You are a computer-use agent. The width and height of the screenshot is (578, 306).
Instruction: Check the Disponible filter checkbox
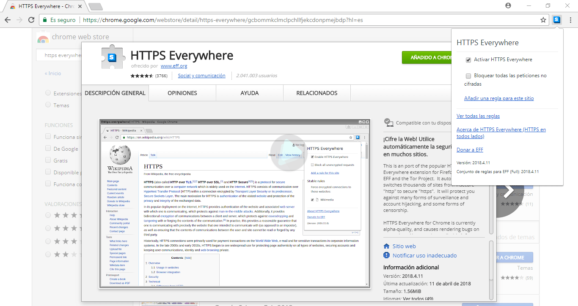tap(48, 172)
